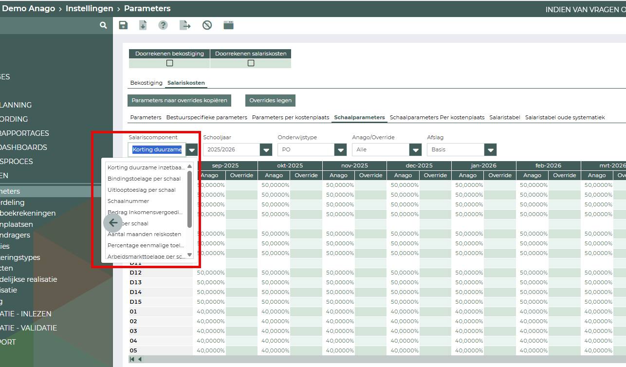Screen dimensions: 626x367
Task: Click the round back arrow button
Action: pyautogui.click(x=113, y=223)
